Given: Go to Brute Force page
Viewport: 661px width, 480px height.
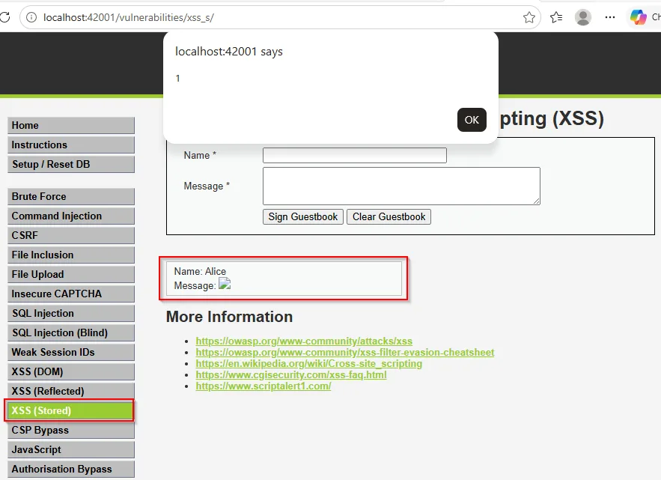Looking at the screenshot, I should coord(71,196).
